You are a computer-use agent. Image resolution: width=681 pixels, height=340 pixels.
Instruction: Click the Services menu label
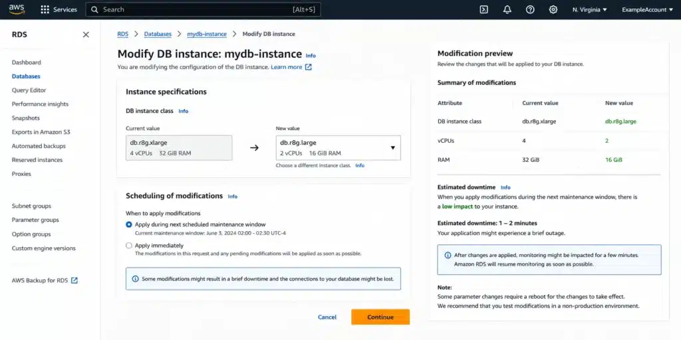click(65, 9)
